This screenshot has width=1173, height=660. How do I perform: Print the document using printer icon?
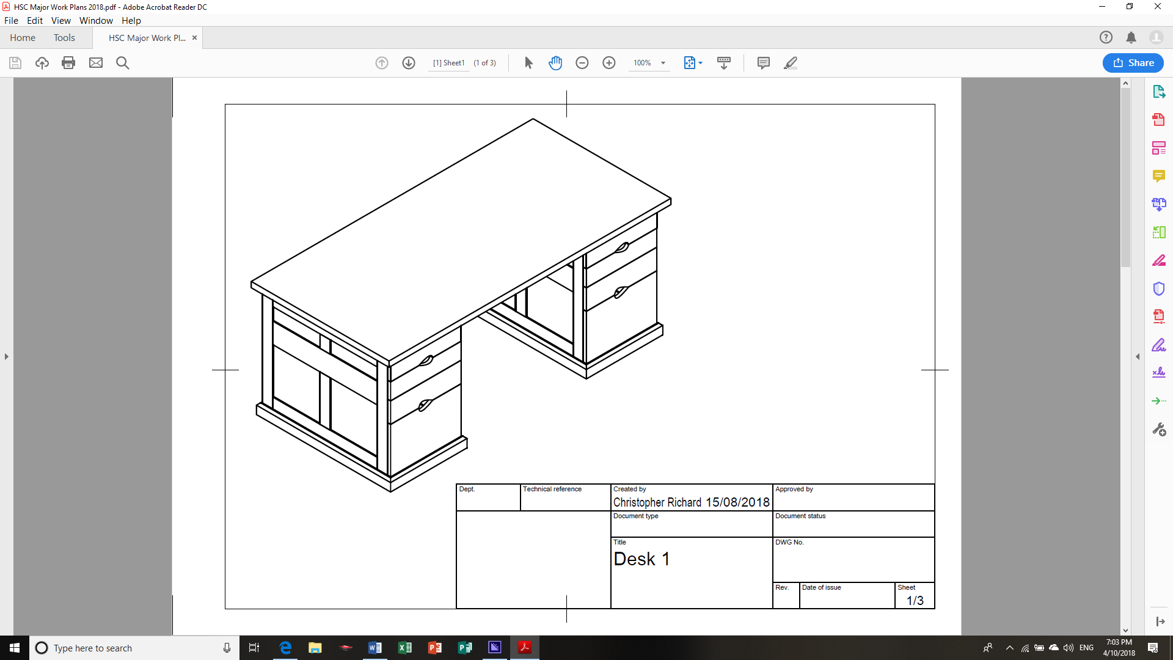(x=68, y=63)
